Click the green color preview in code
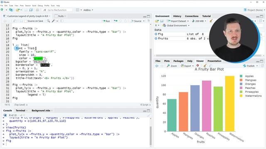Viewport: 266px width, 149px height. click(x=38, y=58)
